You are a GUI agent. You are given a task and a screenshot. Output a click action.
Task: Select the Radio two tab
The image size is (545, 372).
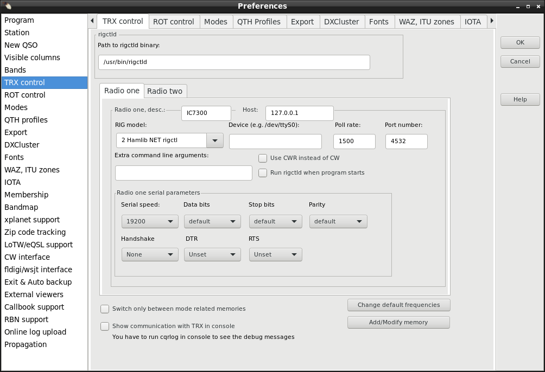pos(165,91)
